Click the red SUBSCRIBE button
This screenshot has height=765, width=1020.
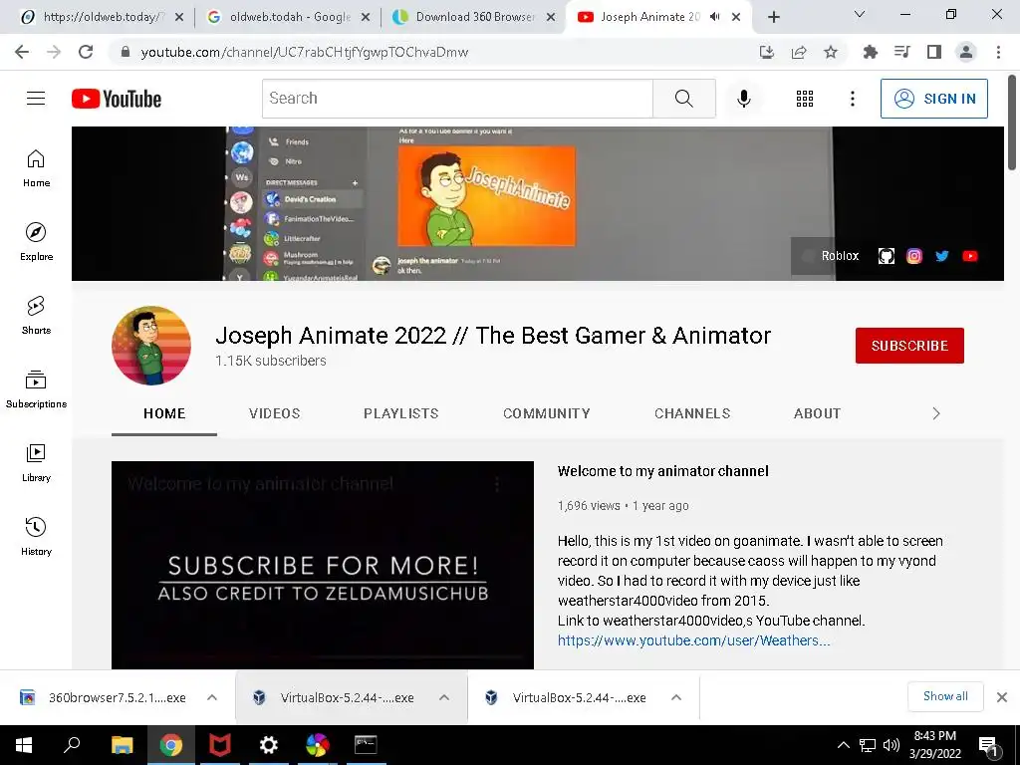tap(909, 346)
